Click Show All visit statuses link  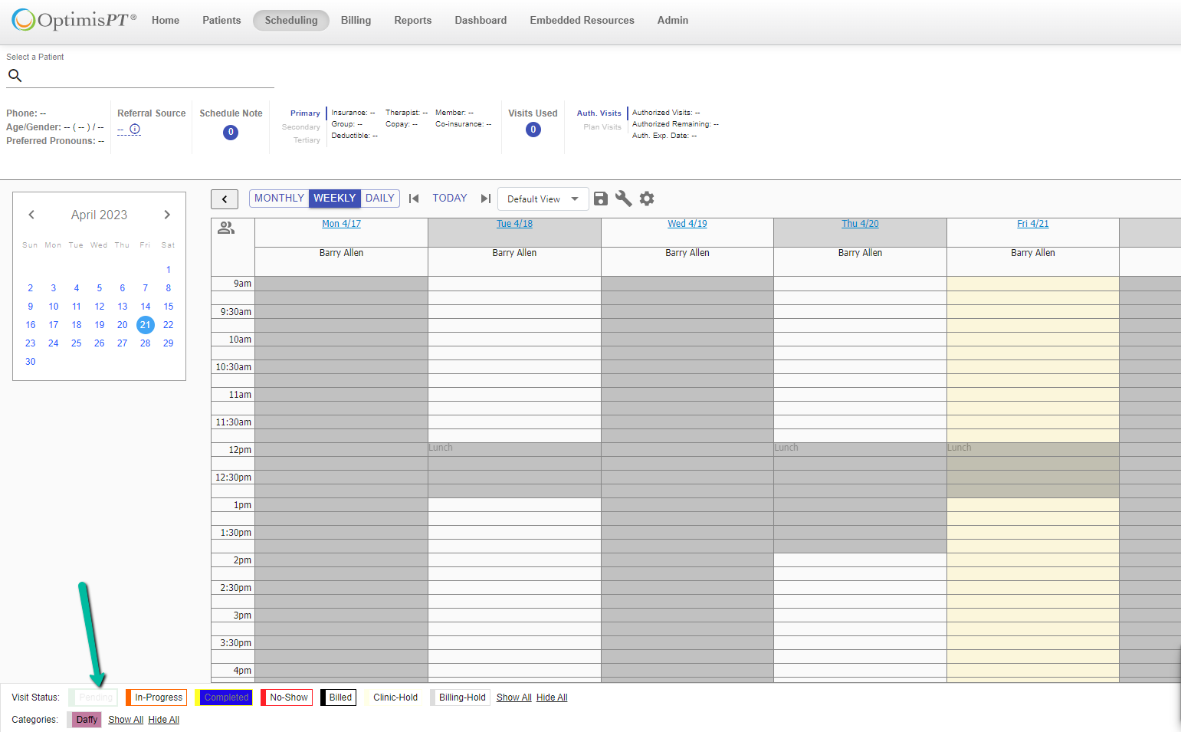(x=513, y=697)
